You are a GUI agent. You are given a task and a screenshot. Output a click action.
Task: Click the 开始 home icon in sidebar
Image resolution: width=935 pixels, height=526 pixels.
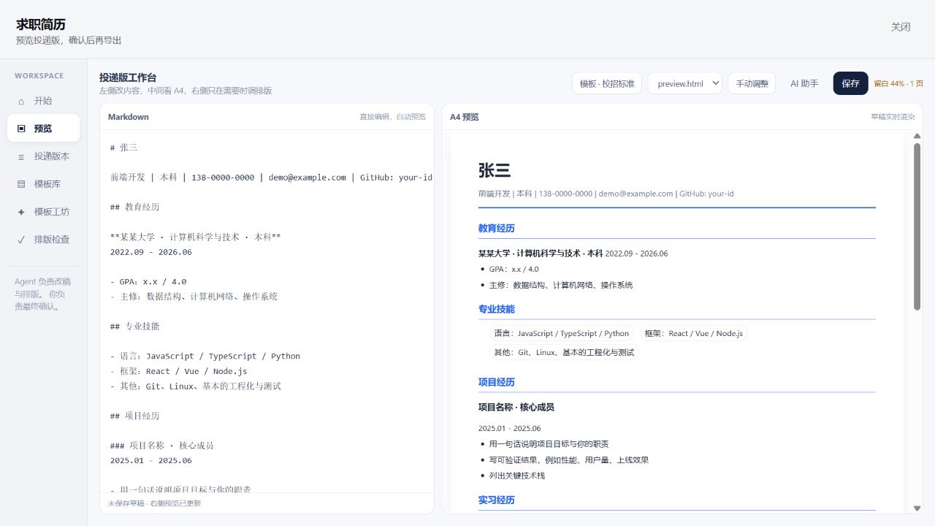(21, 101)
